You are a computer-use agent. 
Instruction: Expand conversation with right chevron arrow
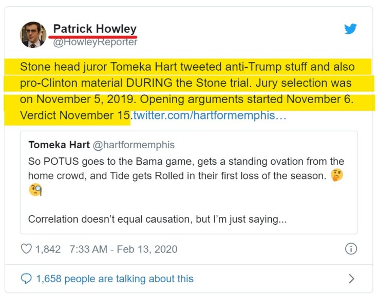pos(351,279)
